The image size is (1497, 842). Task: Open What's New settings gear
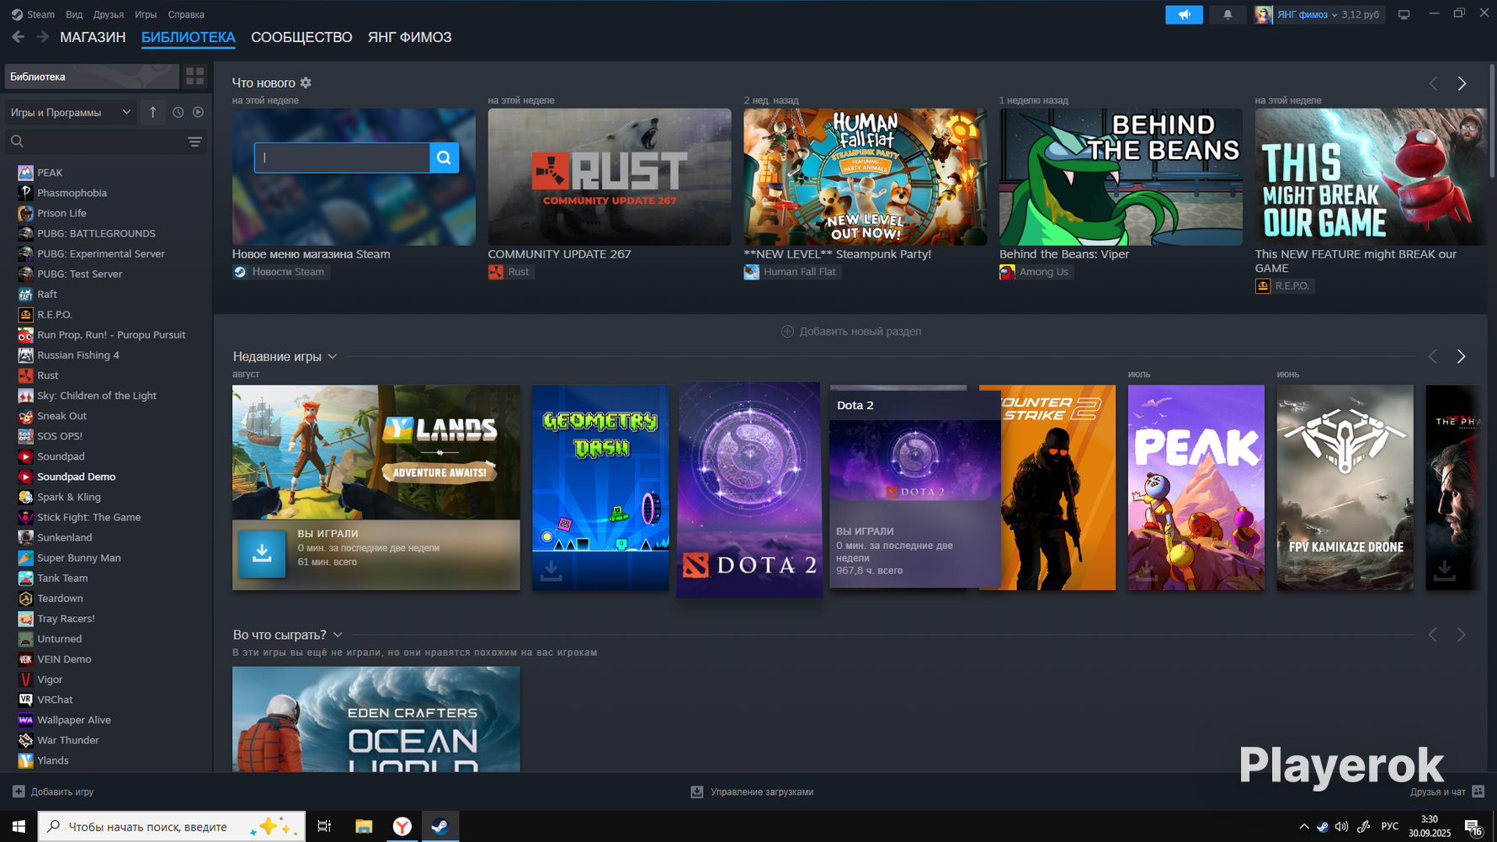click(306, 83)
